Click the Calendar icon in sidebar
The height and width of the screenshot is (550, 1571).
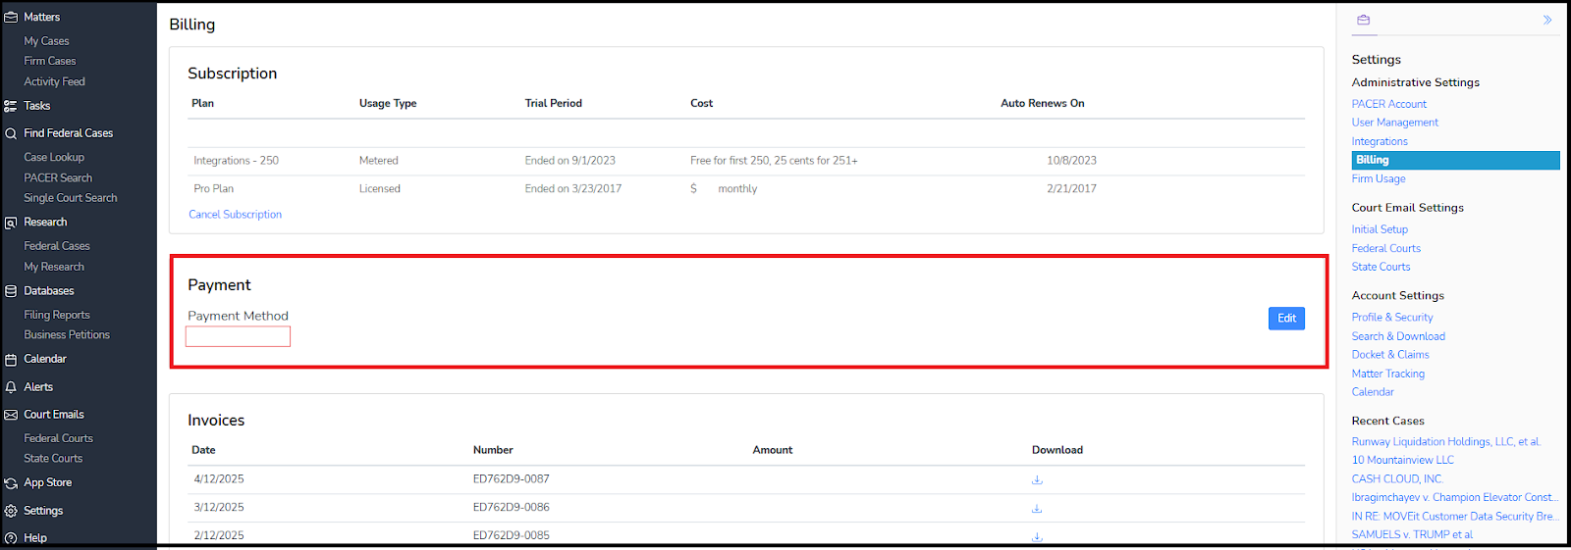11,360
